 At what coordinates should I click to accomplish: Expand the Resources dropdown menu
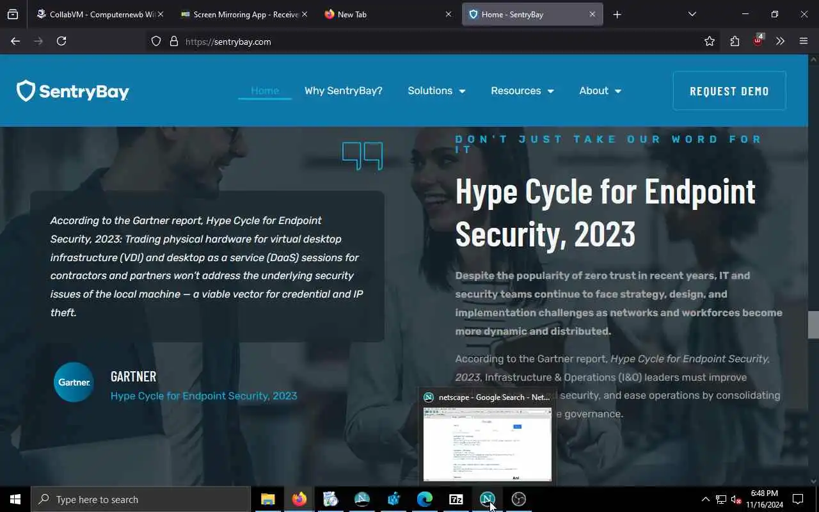[x=522, y=91]
